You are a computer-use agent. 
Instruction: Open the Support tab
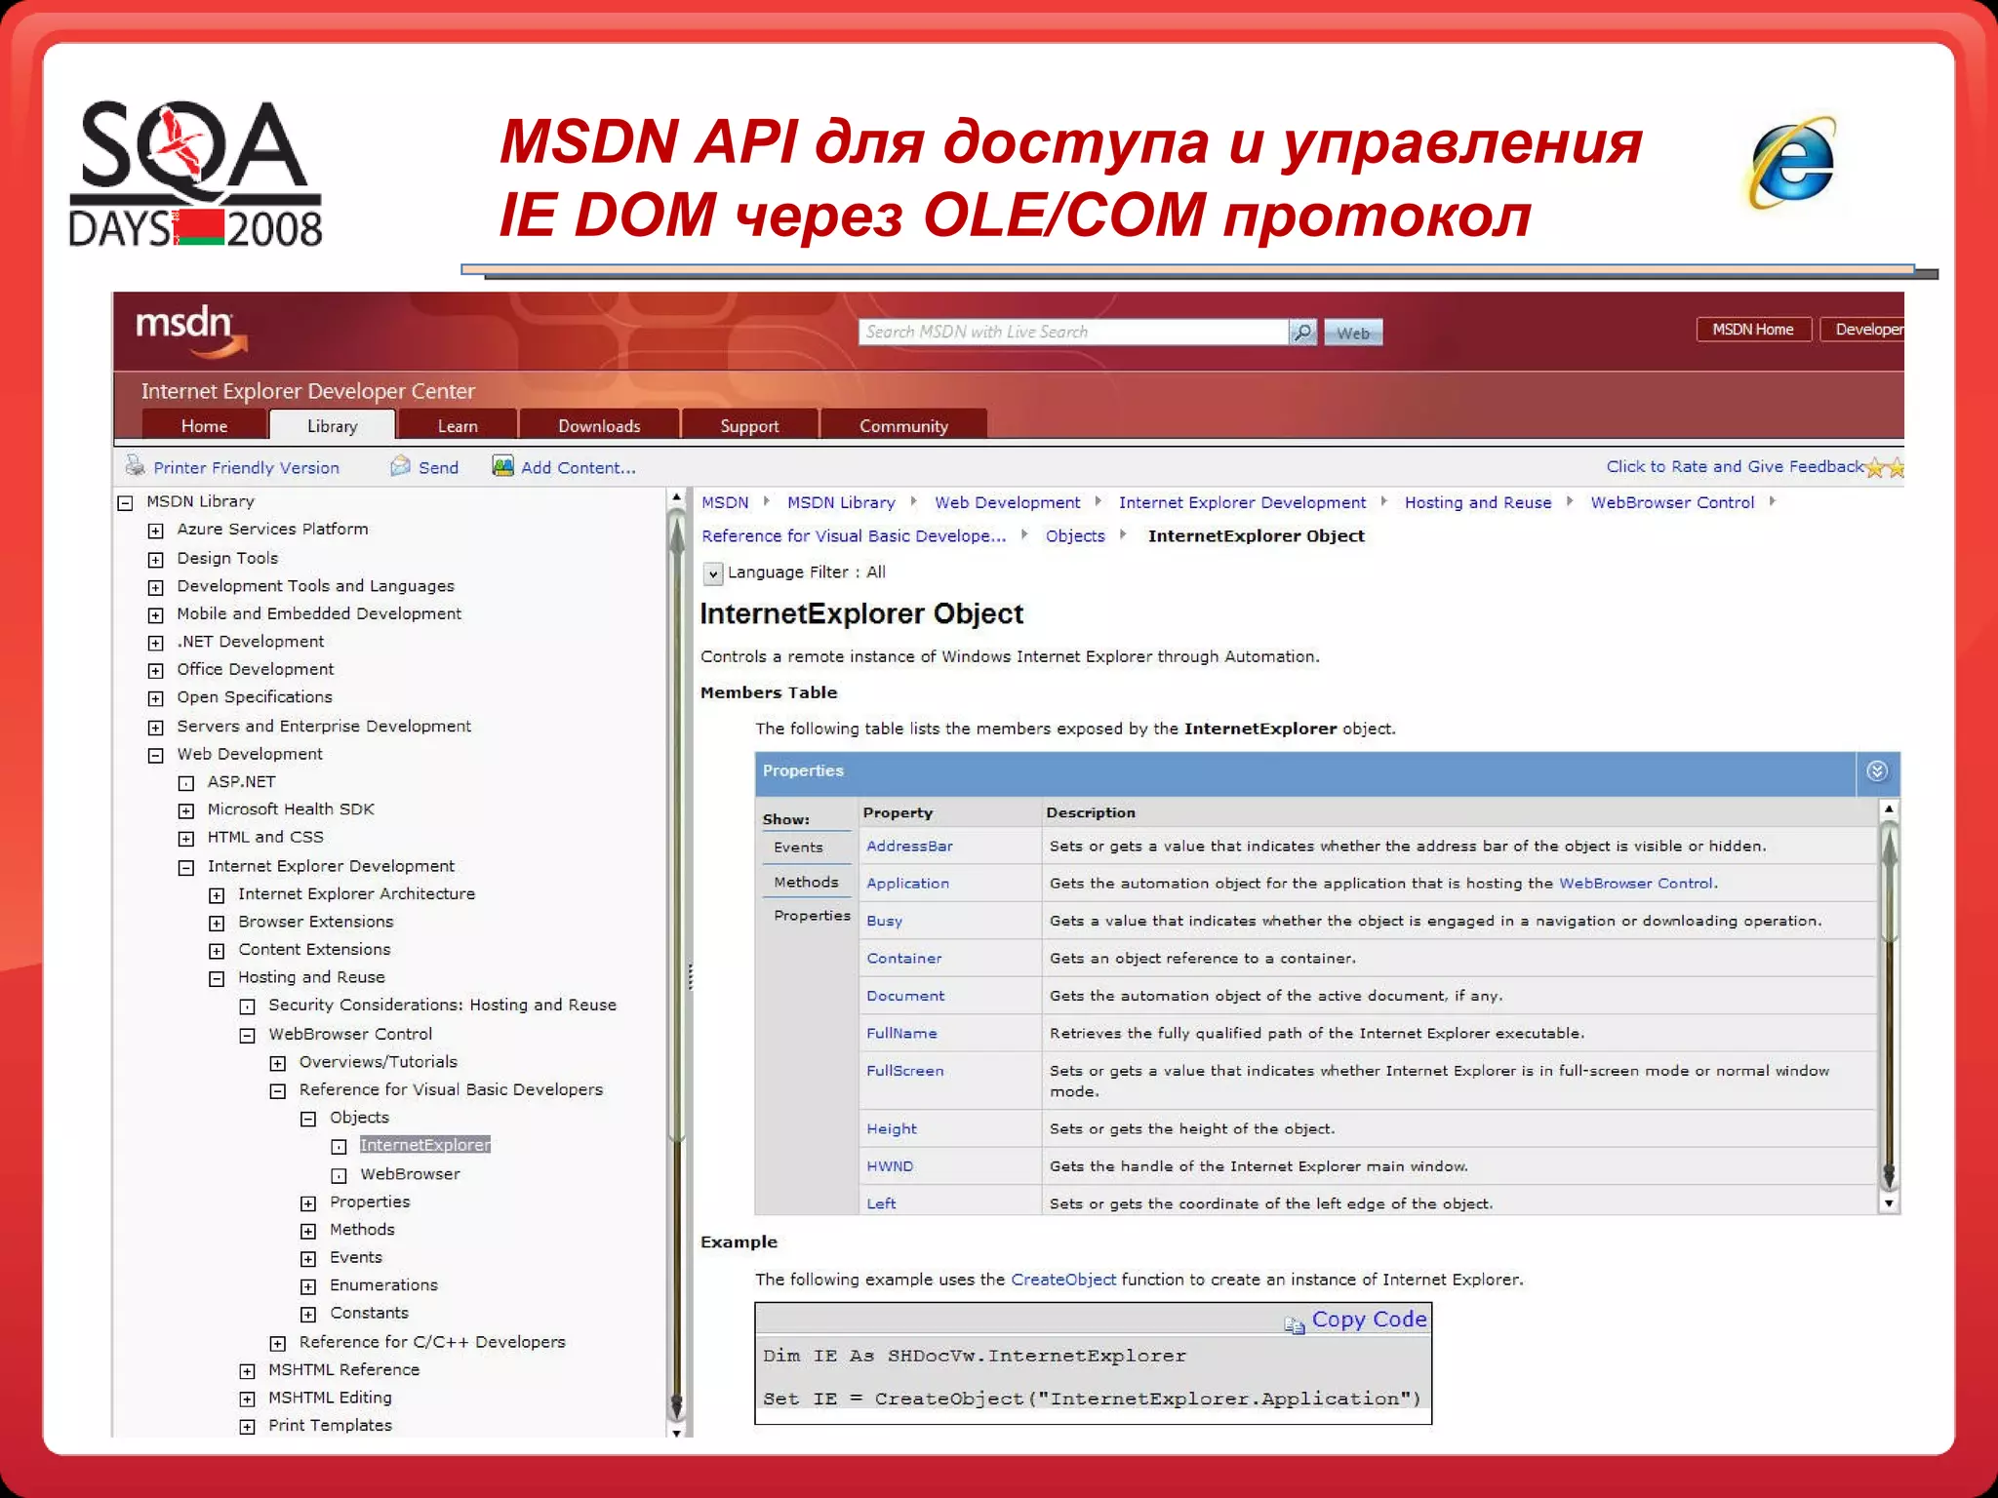[749, 425]
